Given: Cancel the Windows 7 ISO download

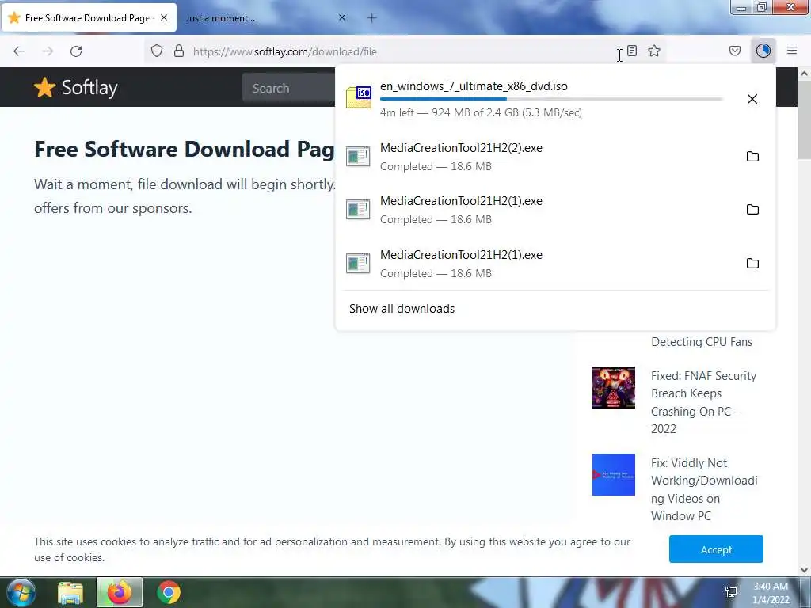Looking at the screenshot, I should (752, 99).
